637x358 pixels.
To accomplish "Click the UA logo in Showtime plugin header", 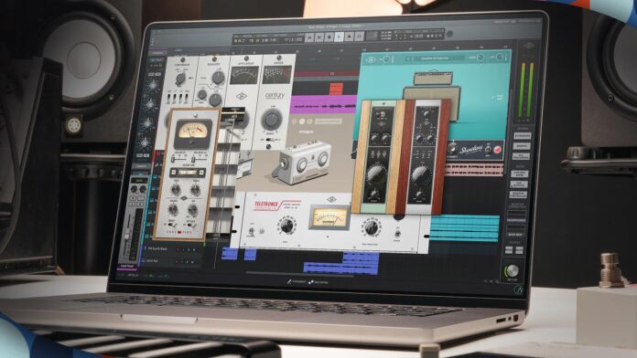I will click(x=371, y=60).
